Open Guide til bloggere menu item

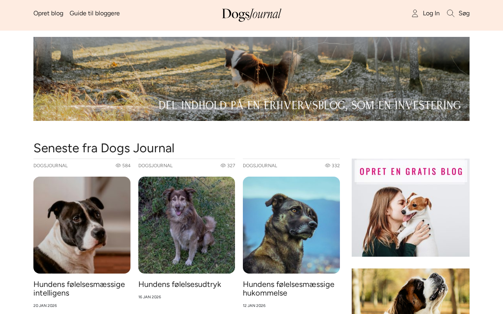(95, 13)
